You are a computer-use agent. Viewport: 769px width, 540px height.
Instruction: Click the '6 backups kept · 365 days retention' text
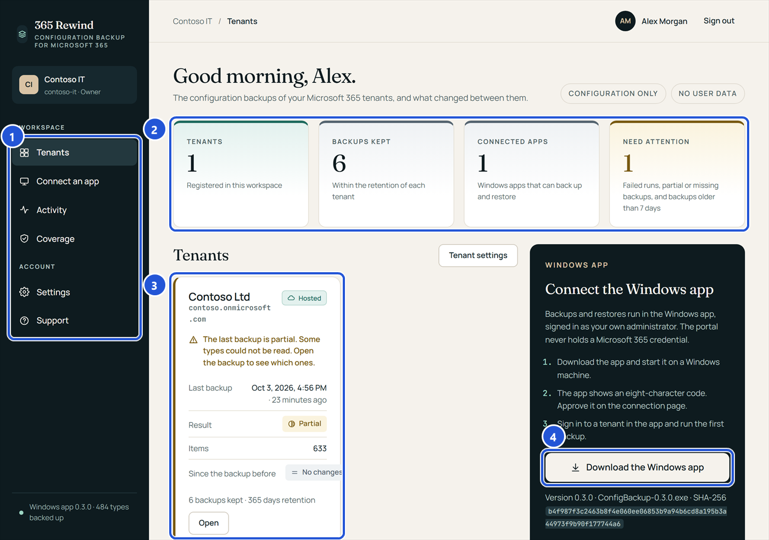click(x=252, y=500)
